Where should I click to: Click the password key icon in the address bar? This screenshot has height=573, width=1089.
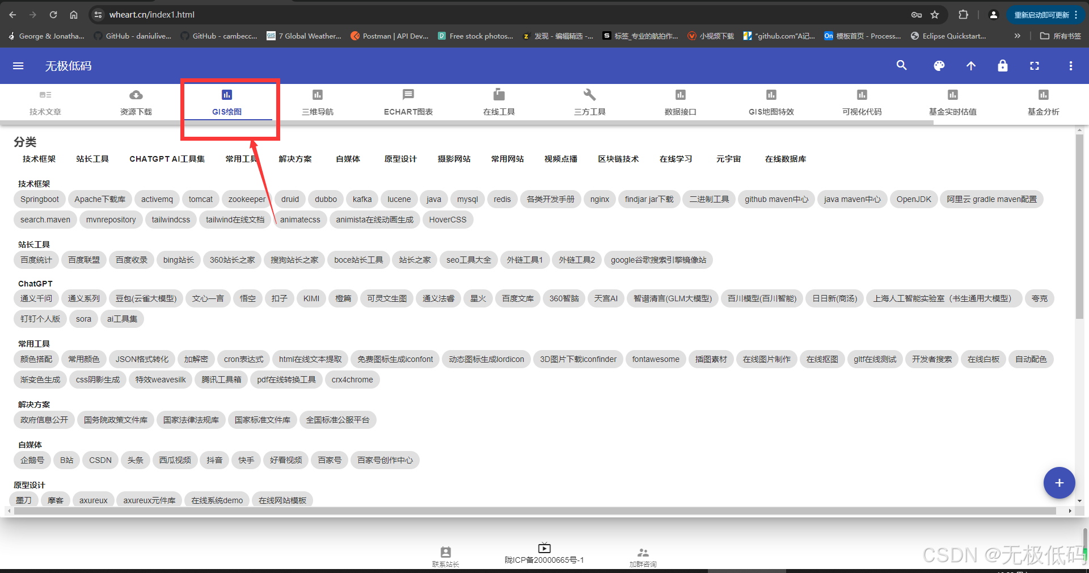pyautogui.click(x=917, y=15)
